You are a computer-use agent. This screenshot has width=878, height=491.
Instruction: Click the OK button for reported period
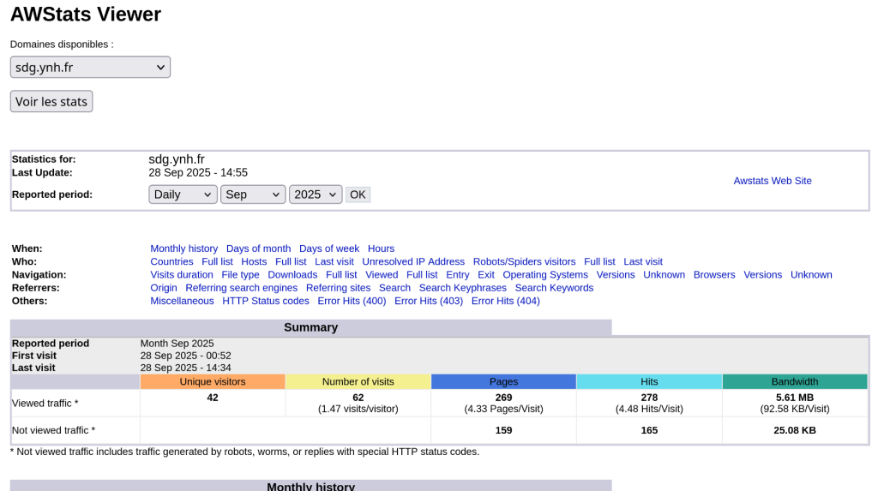coord(358,195)
